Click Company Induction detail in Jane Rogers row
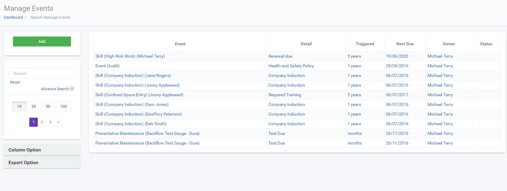507x191 pixels. pyautogui.click(x=287, y=75)
